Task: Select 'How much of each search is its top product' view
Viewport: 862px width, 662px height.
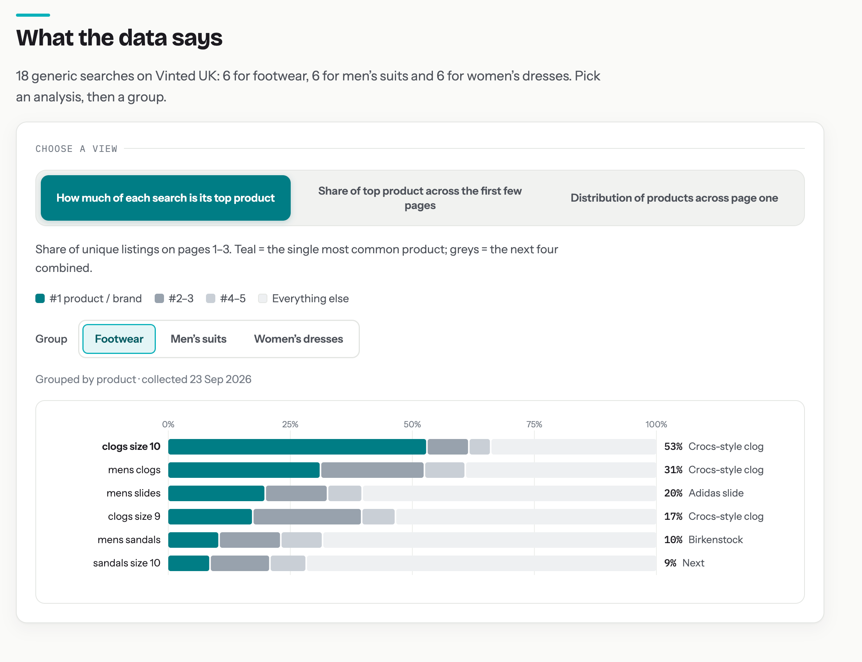Action: point(166,198)
